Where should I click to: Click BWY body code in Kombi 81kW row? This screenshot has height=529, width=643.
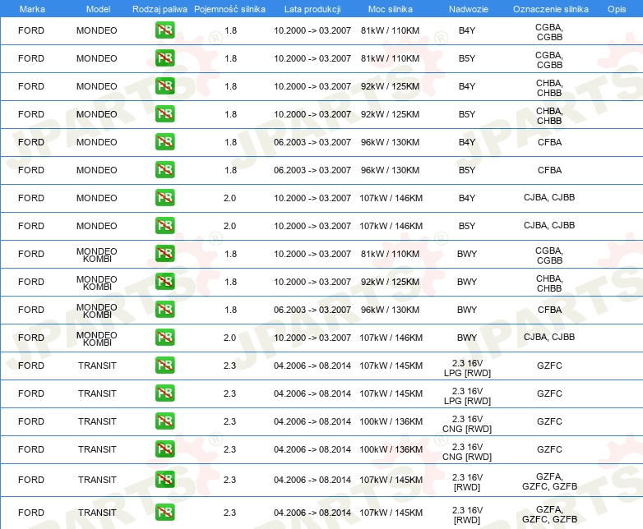(x=467, y=254)
